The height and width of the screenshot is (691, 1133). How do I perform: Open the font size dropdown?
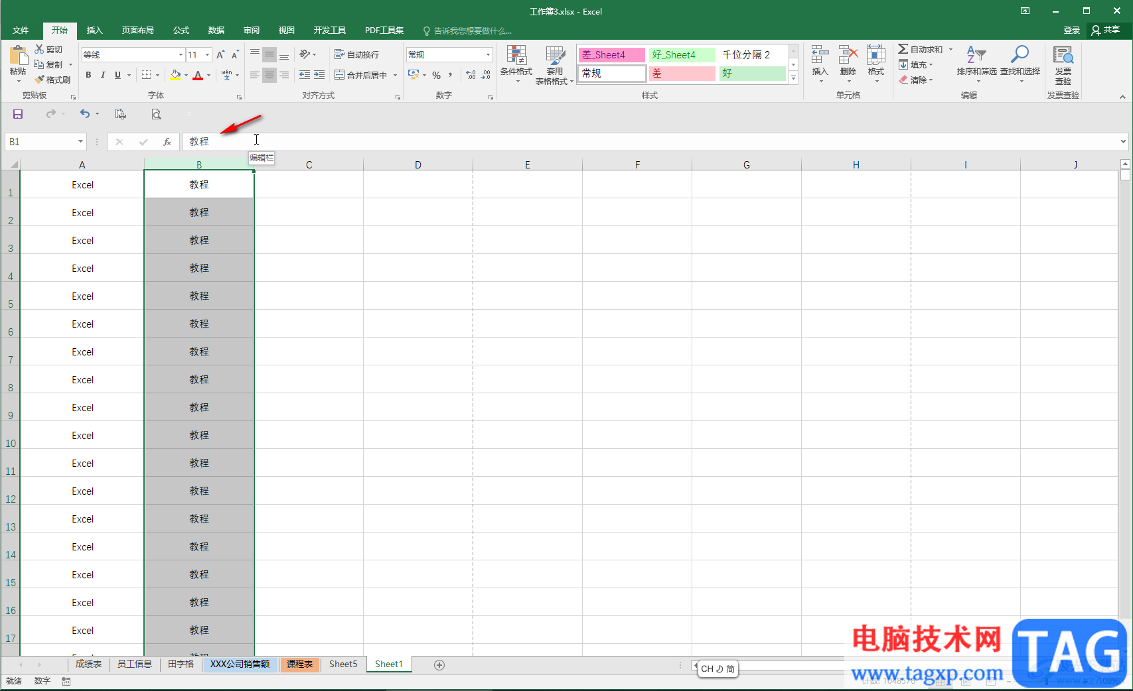click(208, 54)
